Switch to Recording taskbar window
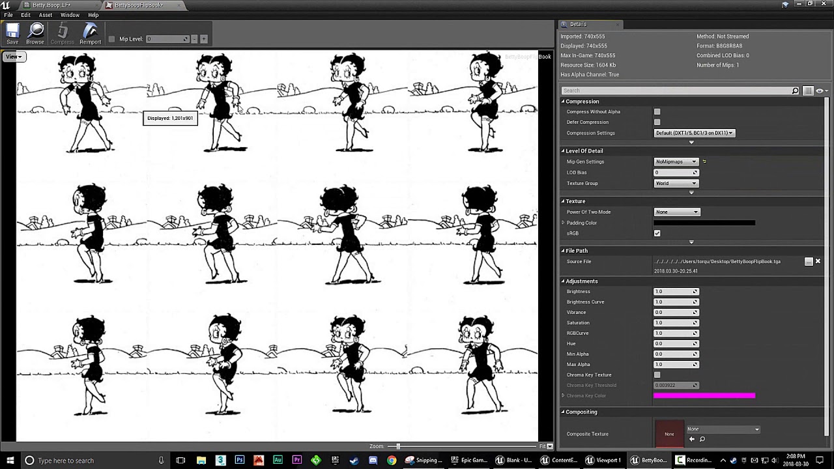Screen dimensions: 834x469 tap(694, 461)
